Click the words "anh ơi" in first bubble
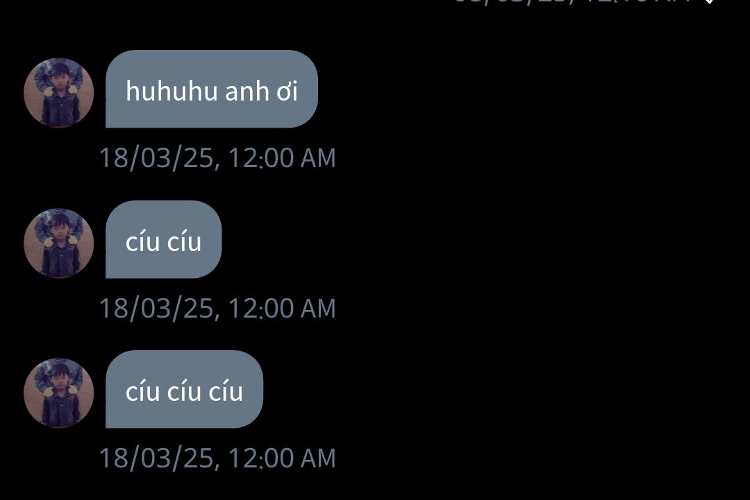Screen dimensions: 750x500 click(x=261, y=90)
